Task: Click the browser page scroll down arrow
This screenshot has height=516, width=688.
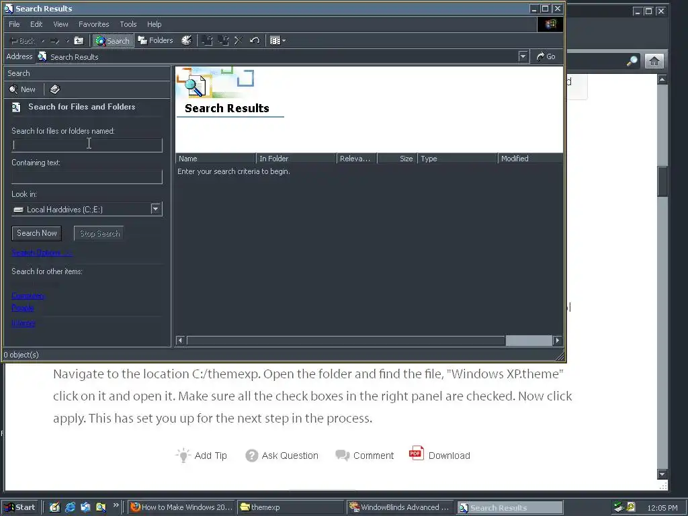Action: [662, 474]
